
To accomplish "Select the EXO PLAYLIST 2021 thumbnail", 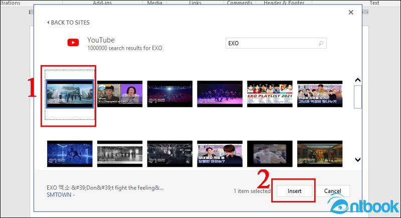I will (x=270, y=94).
